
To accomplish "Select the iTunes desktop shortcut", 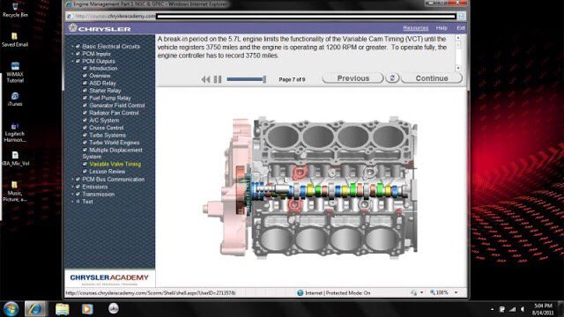I will pos(15,100).
